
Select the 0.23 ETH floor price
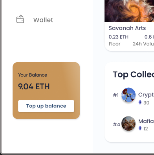[x=119, y=37]
